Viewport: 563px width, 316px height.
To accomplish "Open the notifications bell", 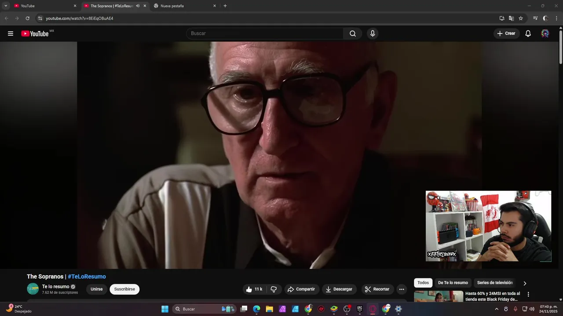I will pos(528,33).
